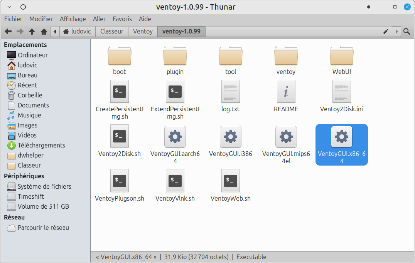Select the boot folder
The height and width of the screenshot is (263, 415).
119,60
